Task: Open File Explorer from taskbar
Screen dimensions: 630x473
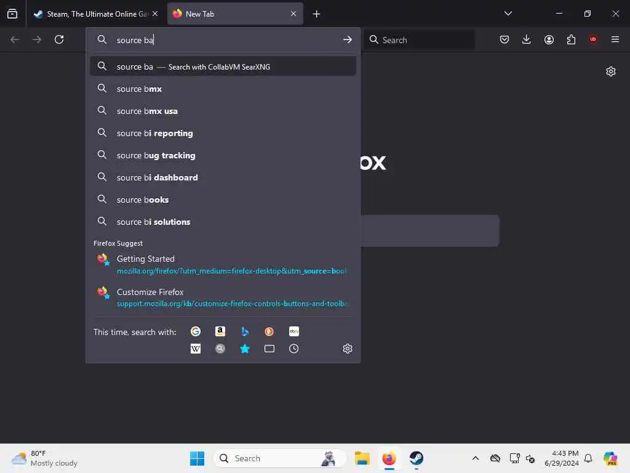Action: [362, 458]
